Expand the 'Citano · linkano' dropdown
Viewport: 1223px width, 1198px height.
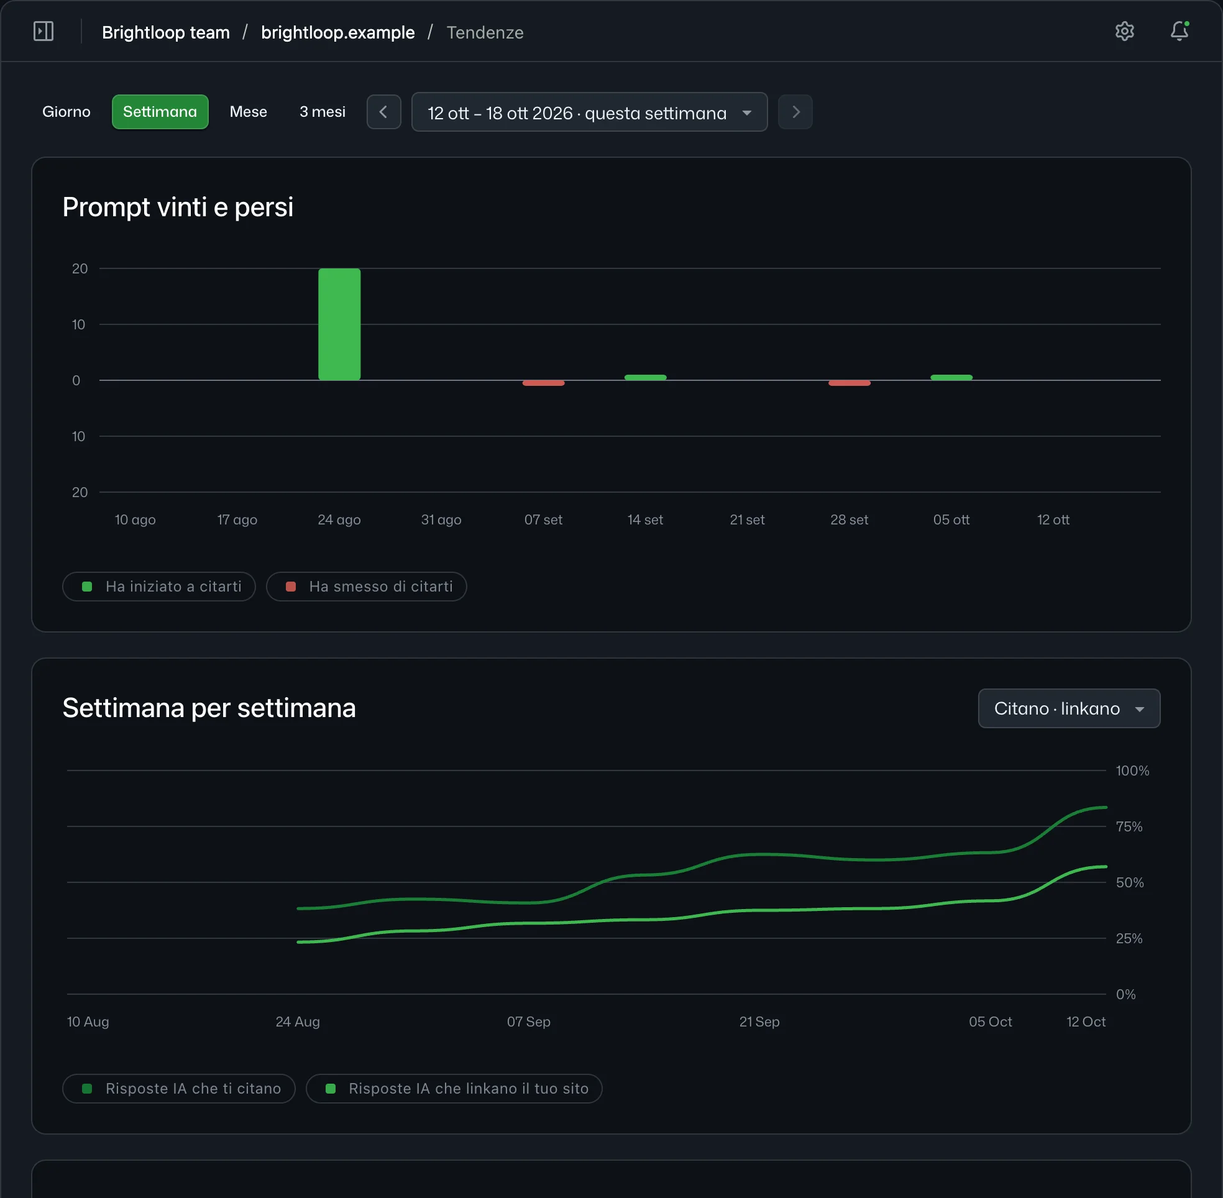tap(1069, 708)
